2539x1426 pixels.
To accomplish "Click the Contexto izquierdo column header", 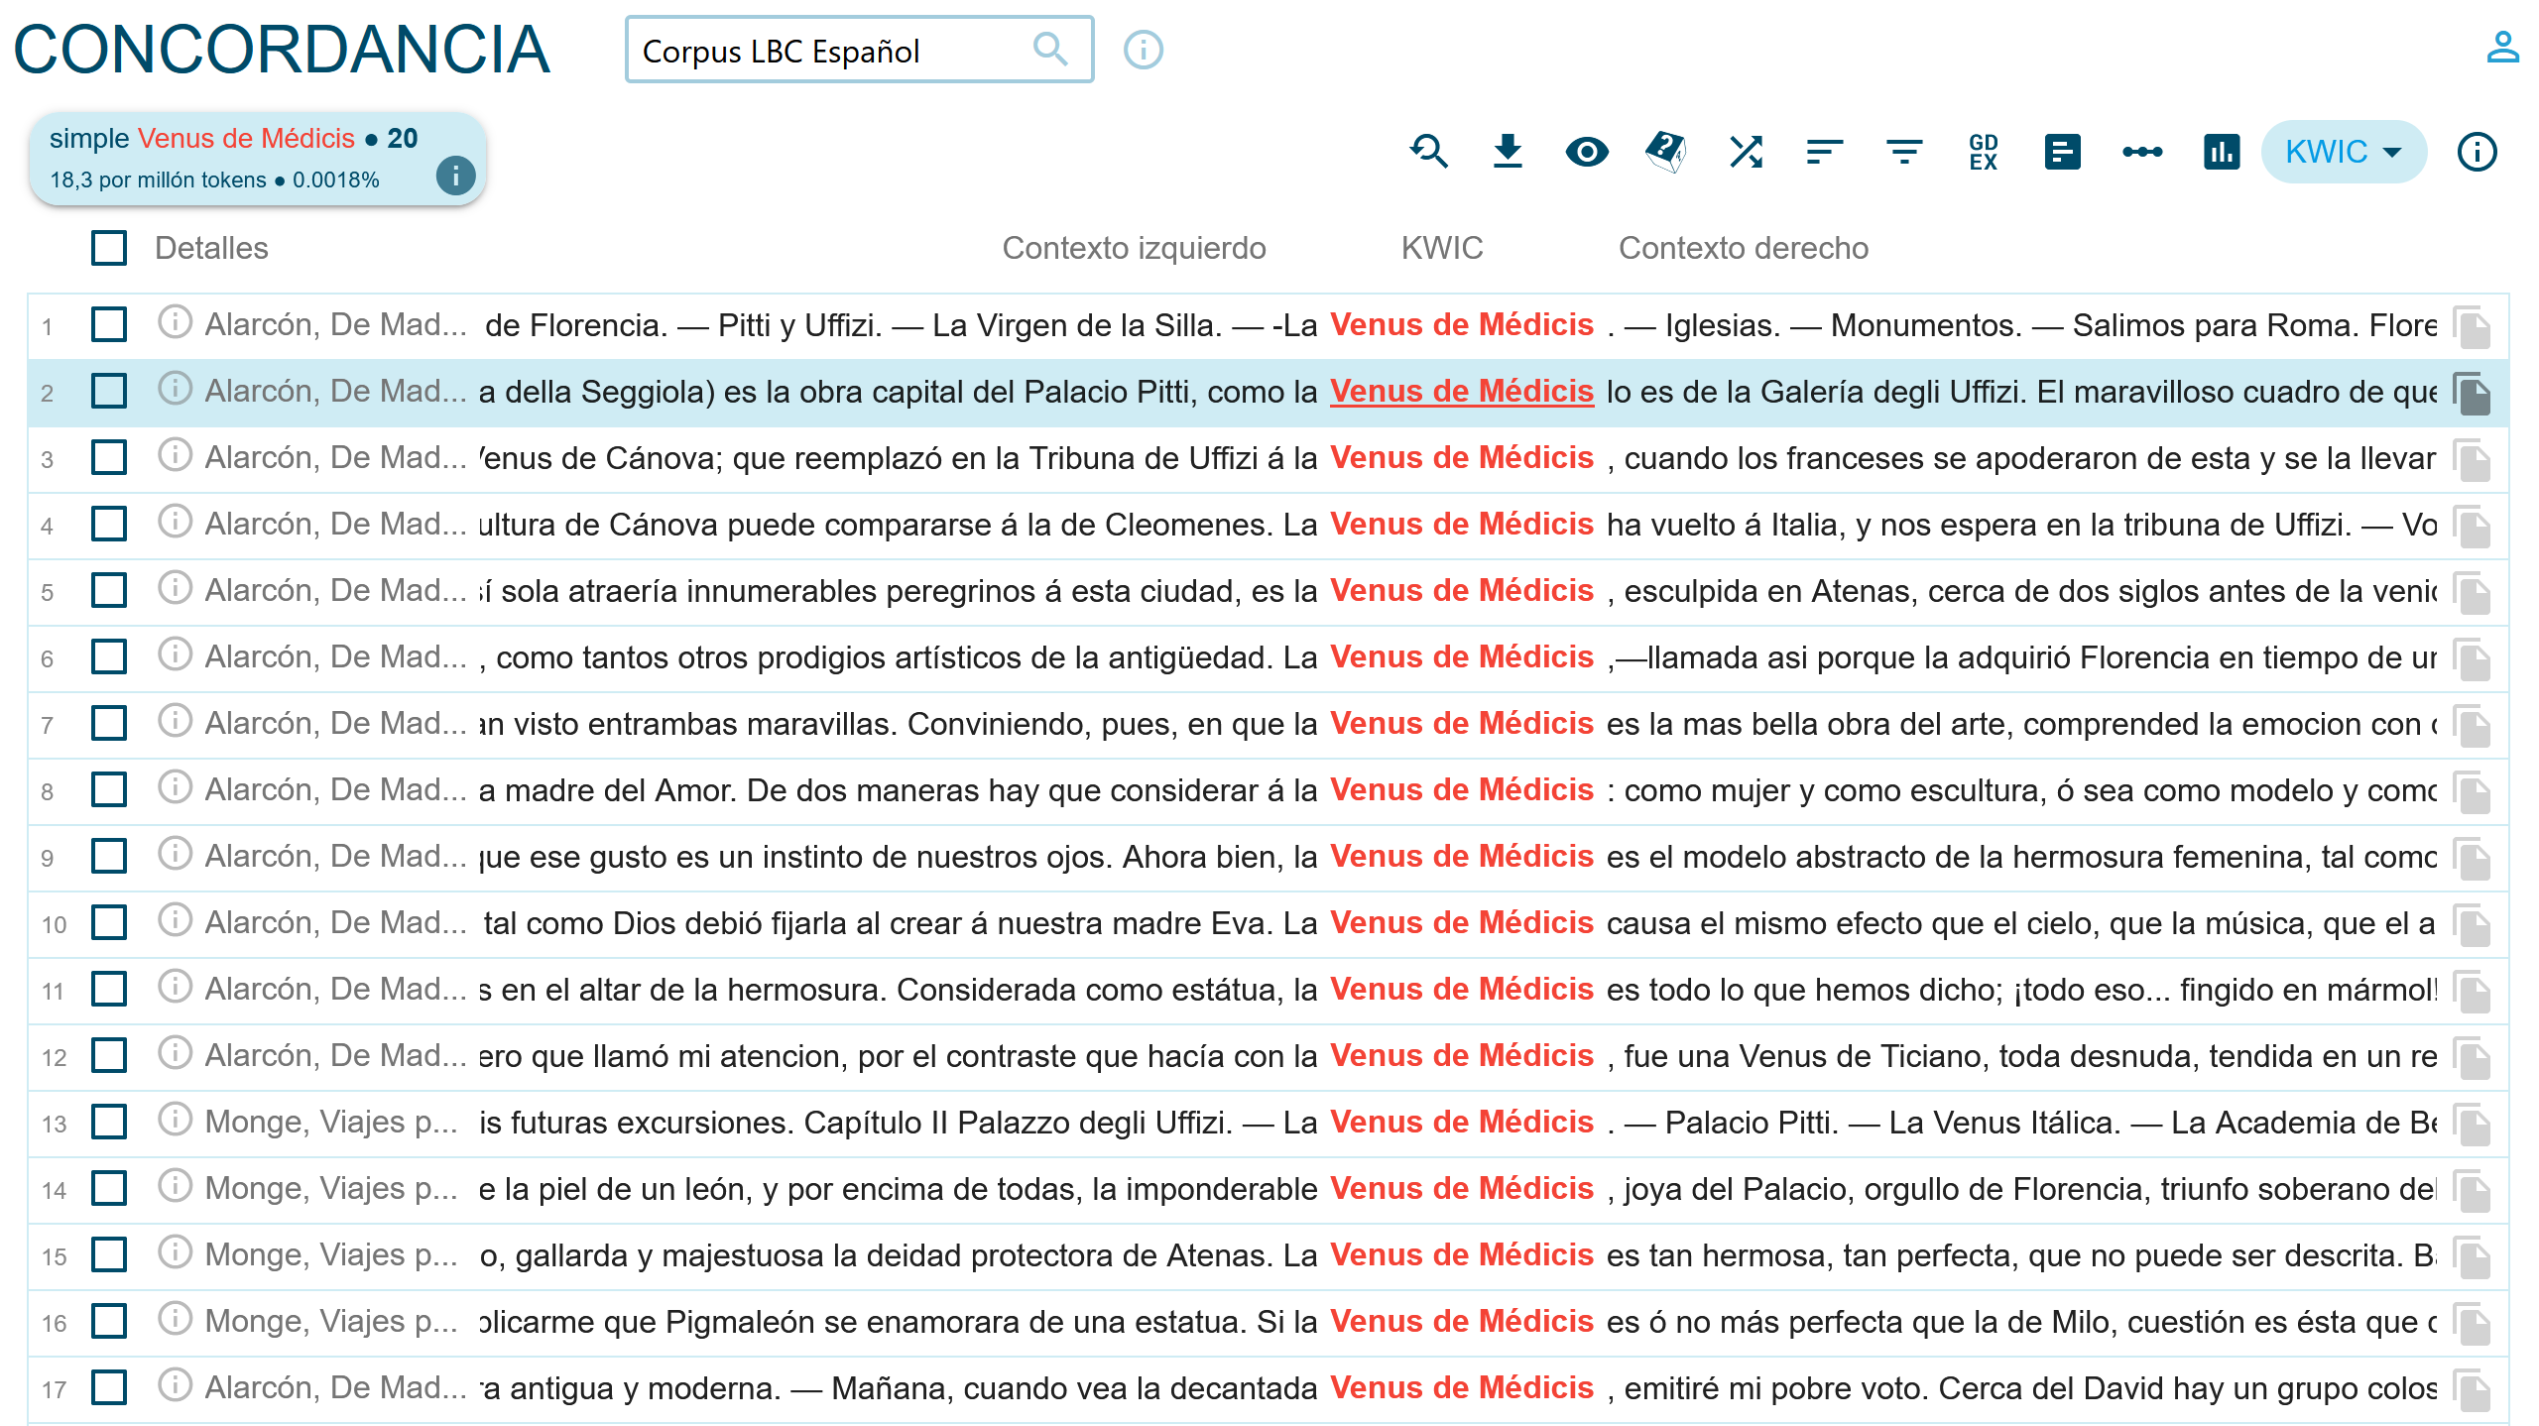I will (x=1134, y=248).
